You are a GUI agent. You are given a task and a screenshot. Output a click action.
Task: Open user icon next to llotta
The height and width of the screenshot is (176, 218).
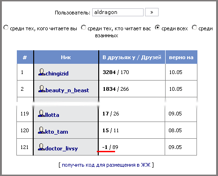41,114
